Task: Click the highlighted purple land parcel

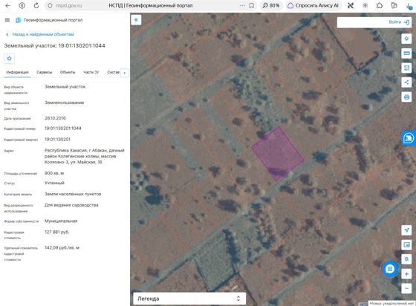Action: pos(278,154)
